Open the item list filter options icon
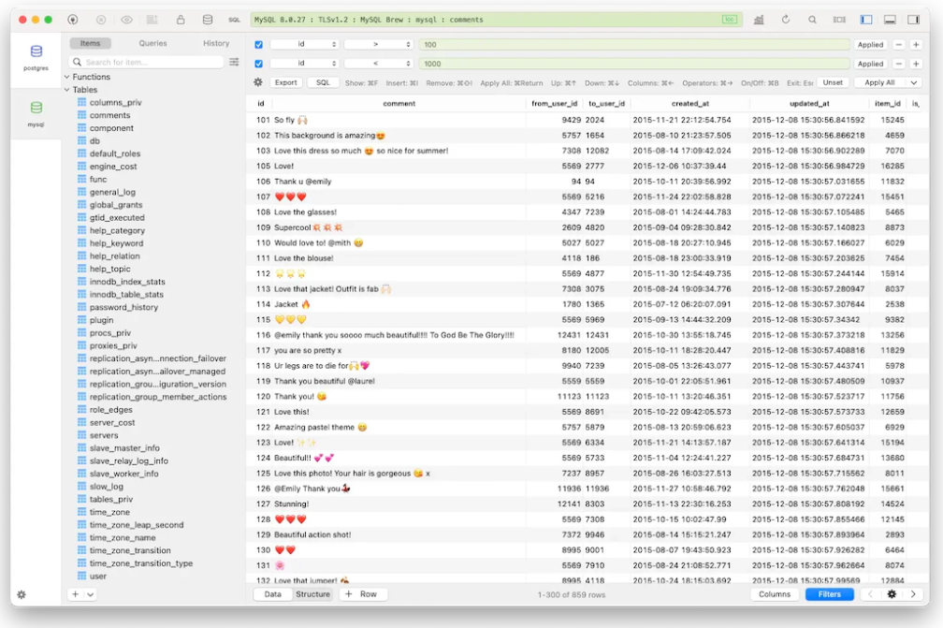The height and width of the screenshot is (628, 943). point(234,62)
